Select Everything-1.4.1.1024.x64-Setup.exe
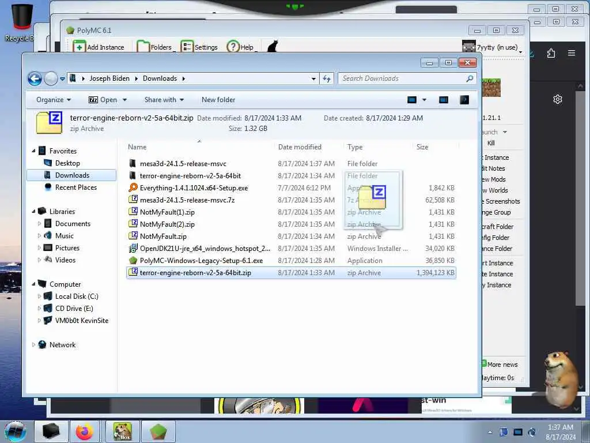The height and width of the screenshot is (443, 590). (x=194, y=188)
